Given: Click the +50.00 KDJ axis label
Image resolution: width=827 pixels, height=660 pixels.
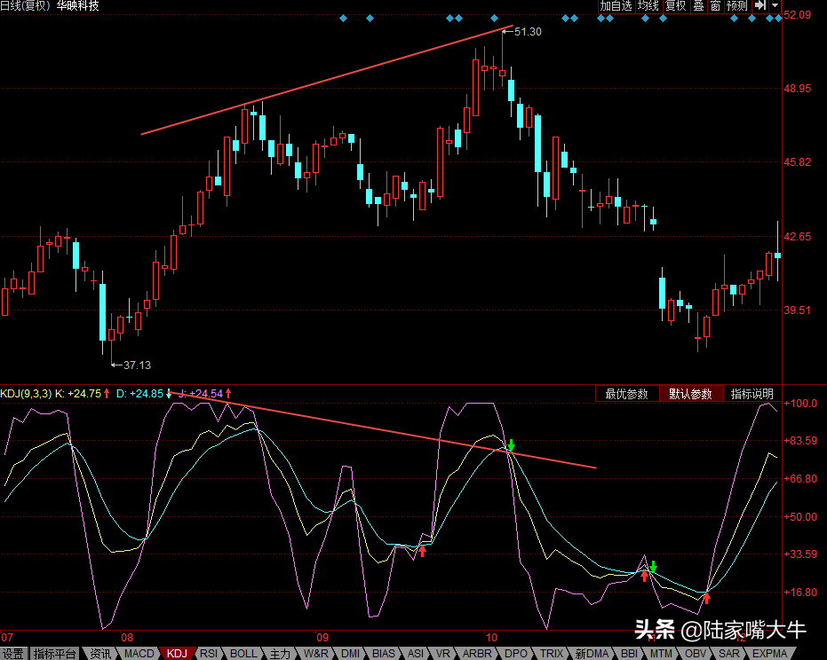Looking at the screenshot, I should [800, 516].
